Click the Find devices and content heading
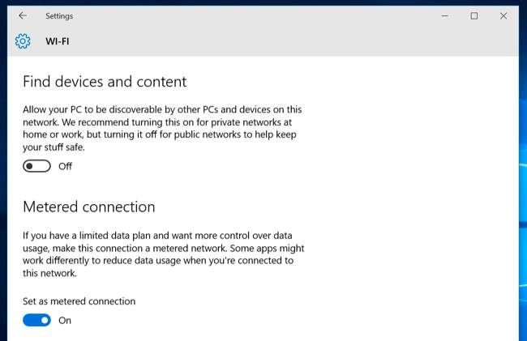527x341 pixels. pos(105,82)
